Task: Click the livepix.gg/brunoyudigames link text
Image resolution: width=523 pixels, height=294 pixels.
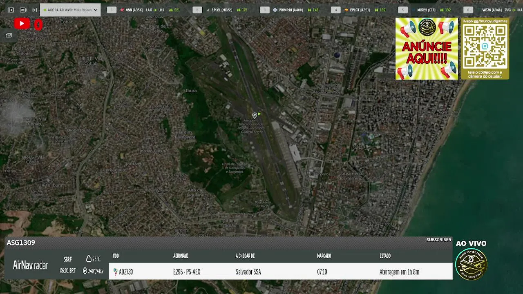Action: (485, 21)
